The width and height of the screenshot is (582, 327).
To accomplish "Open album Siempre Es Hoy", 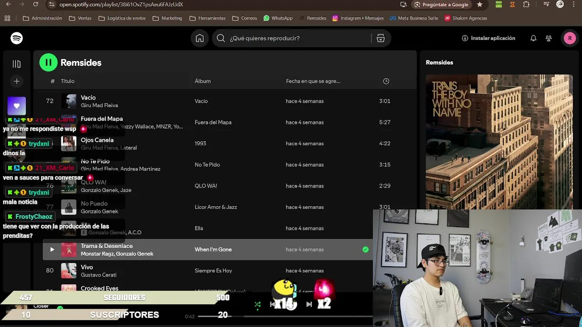I will [213, 271].
